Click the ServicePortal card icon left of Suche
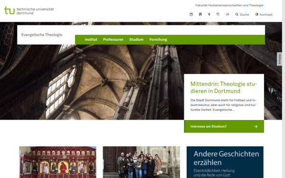 (228, 14)
